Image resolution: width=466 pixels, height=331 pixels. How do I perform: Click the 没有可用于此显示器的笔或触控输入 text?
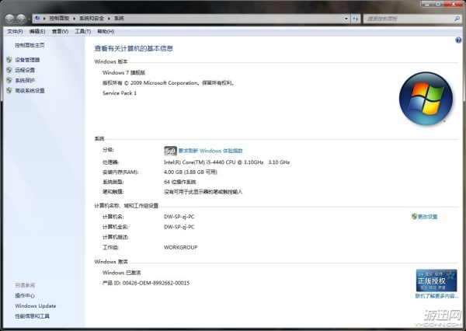pos(203,192)
